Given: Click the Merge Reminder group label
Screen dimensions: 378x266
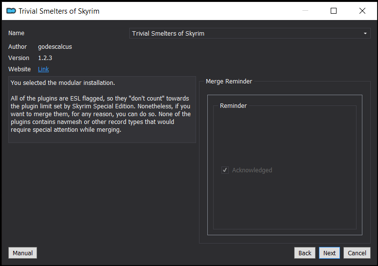Looking at the screenshot, I should click(229, 82).
